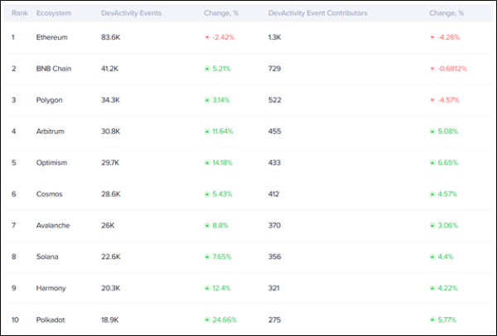
Task: Click the red down icon beside -2.42%
Action: click(208, 38)
